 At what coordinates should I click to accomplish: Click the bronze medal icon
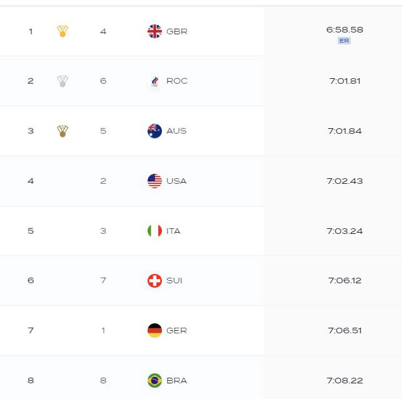[63, 131]
